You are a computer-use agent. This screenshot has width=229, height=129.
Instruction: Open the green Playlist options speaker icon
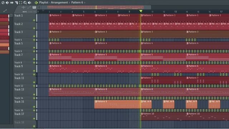pos(36,3)
